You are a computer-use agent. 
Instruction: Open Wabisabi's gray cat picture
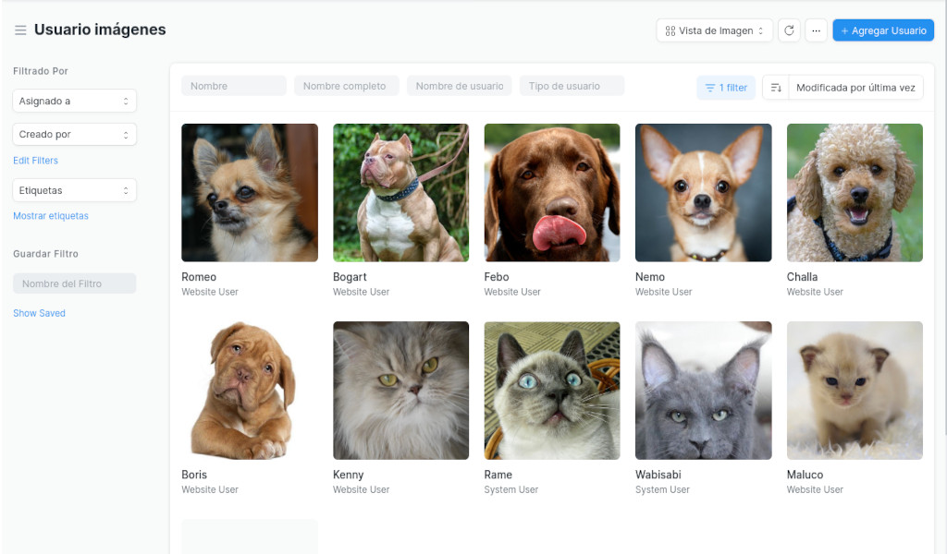pyautogui.click(x=703, y=391)
